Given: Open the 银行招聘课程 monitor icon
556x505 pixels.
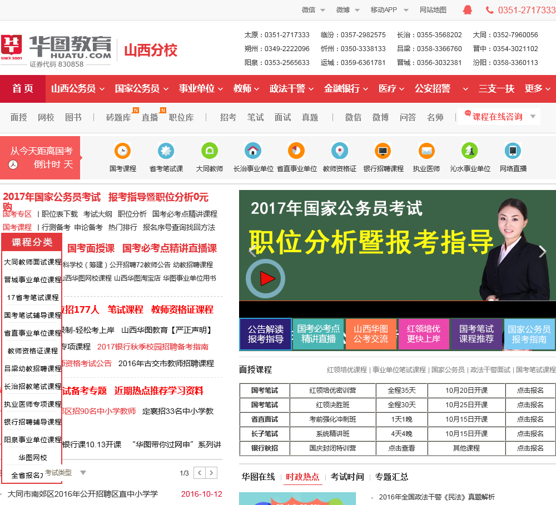Looking at the screenshot, I should point(383,151).
